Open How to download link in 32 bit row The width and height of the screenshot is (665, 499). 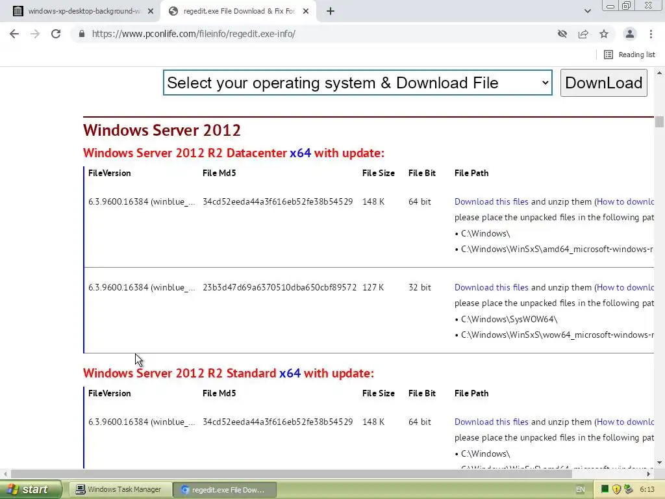625,287
